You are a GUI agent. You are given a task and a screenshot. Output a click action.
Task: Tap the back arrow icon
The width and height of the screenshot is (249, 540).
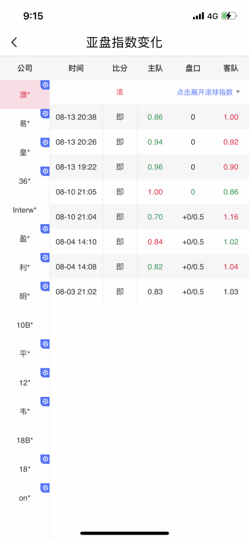click(14, 42)
